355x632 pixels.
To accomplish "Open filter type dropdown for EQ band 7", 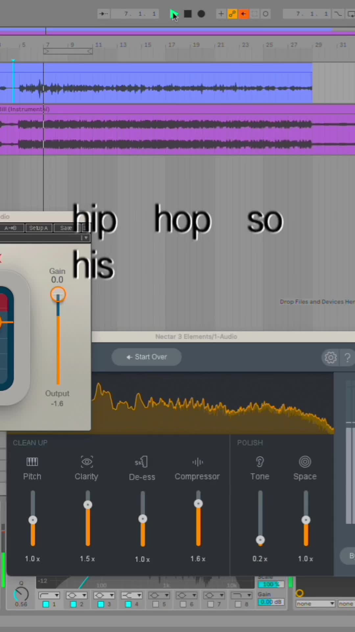I will click(x=214, y=595).
